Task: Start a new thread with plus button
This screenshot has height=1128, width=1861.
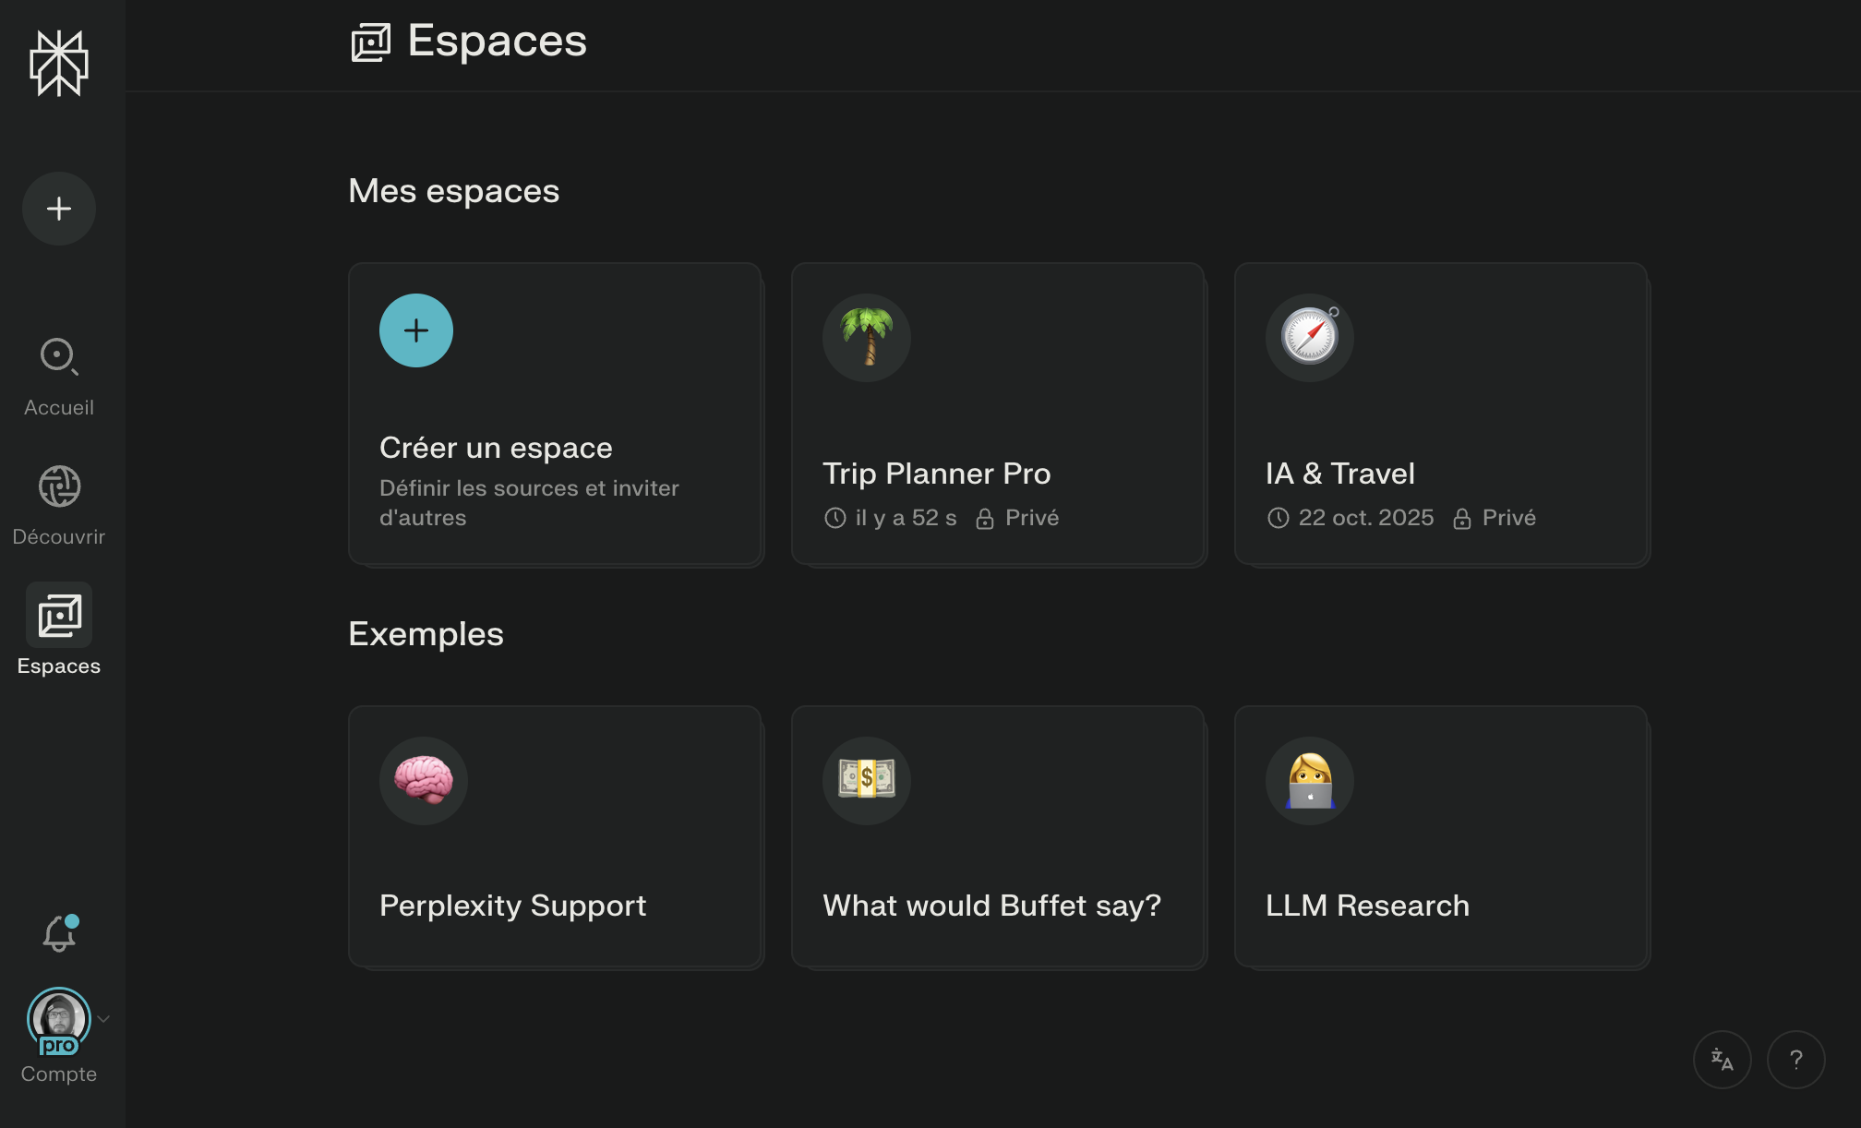Action: pyautogui.click(x=59, y=209)
